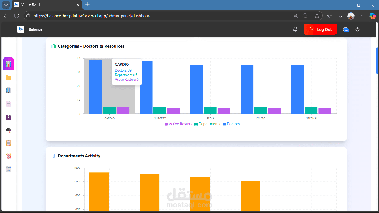Select the clipboard sidebar icon
The width and height of the screenshot is (379, 213).
click(8, 143)
